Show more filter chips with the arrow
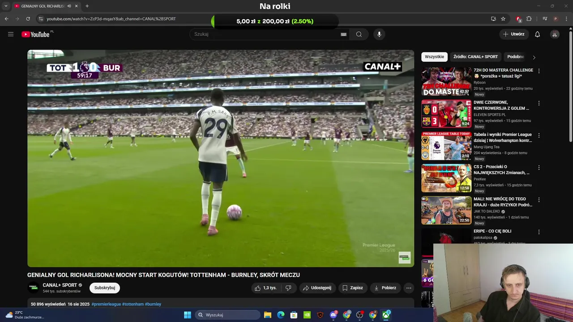 (x=534, y=57)
